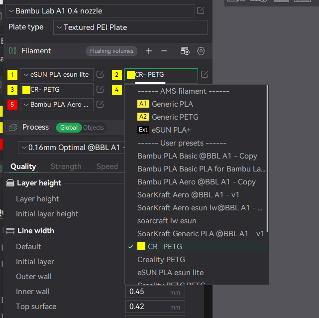Open filament 3 CR- PETG dropdown

tap(57, 90)
